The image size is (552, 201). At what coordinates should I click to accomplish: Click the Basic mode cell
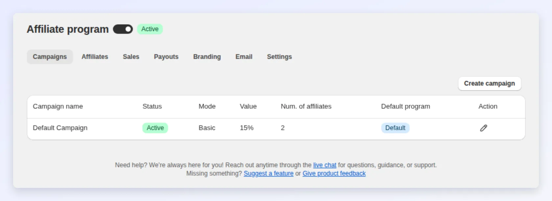[x=207, y=128]
